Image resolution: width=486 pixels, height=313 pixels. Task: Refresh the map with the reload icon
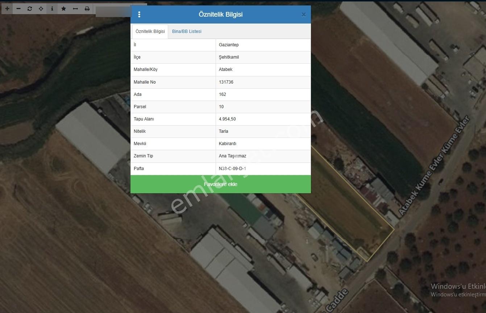point(30,9)
